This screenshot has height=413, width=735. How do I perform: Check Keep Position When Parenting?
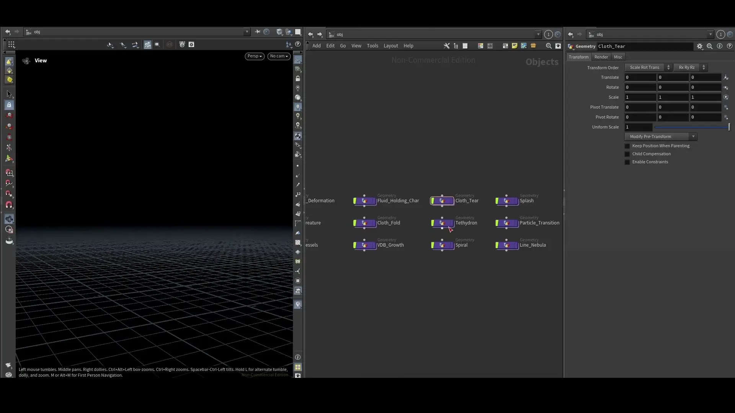[628, 146]
